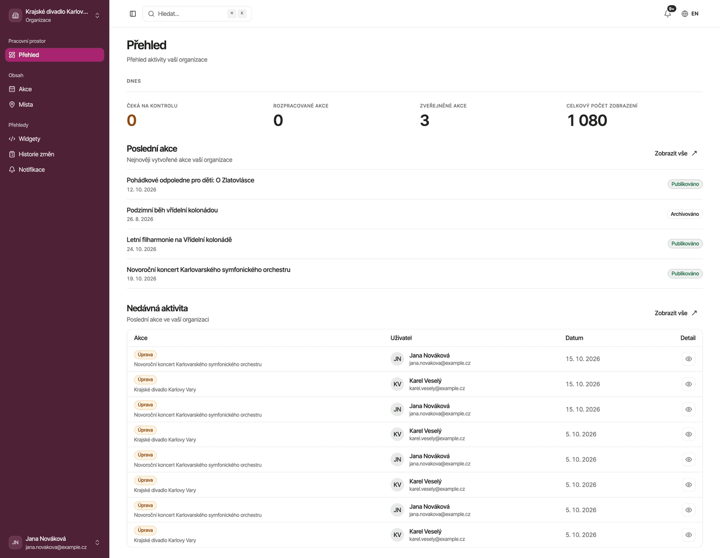
Task: Click KV avatar in second activity row
Action: [x=398, y=384]
